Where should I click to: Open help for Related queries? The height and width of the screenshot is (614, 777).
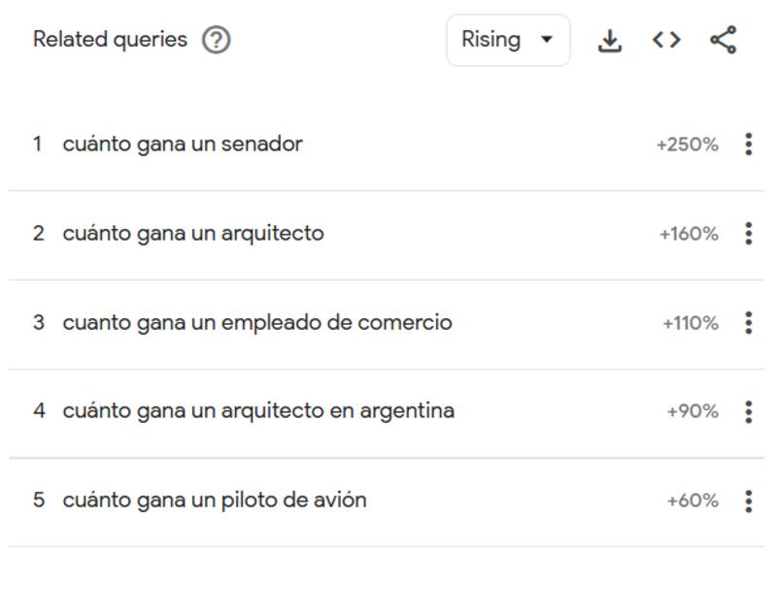click(216, 40)
